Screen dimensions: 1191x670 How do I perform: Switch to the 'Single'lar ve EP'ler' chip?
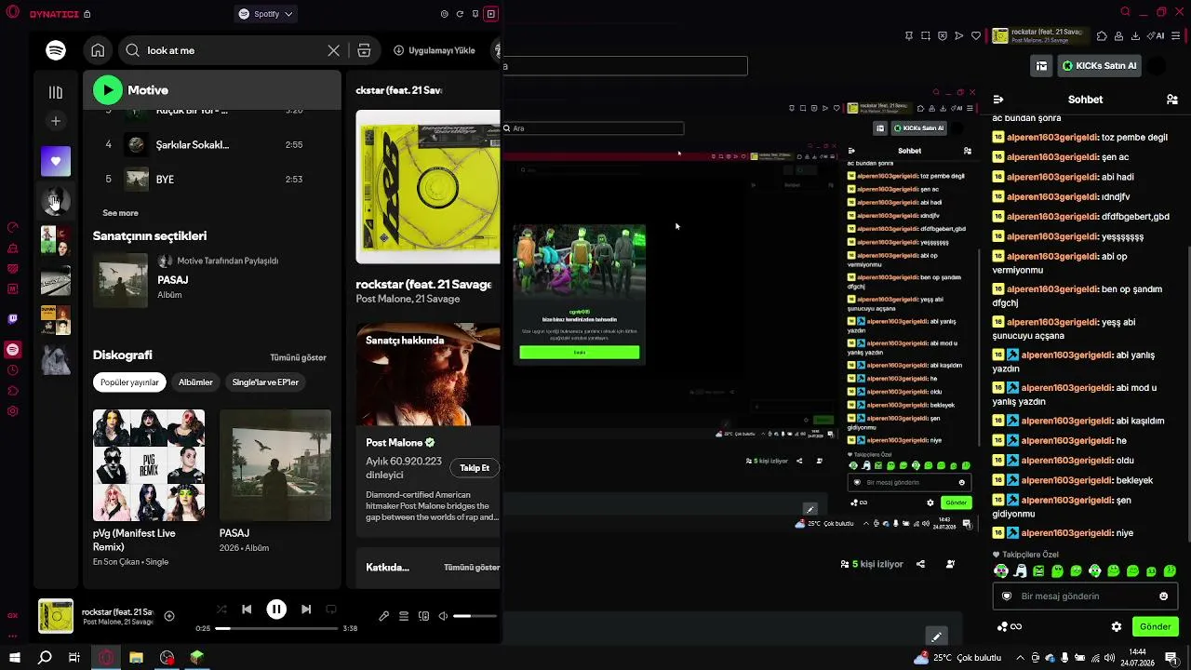(265, 382)
